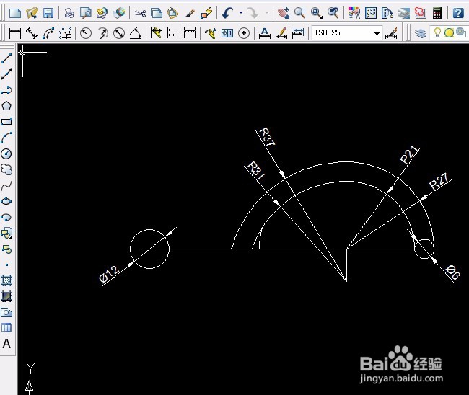Viewport: 469px width, 395px height.
Task: Click the Tolerance tool
Action: (227, 33)
